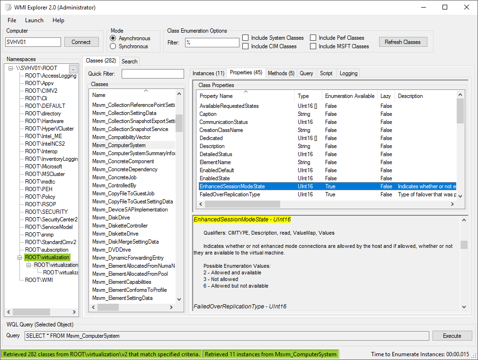The width and height of the screenshot is (478, 360).
Task: Click the Enumeration Available column header
Action: coord(350,96)
